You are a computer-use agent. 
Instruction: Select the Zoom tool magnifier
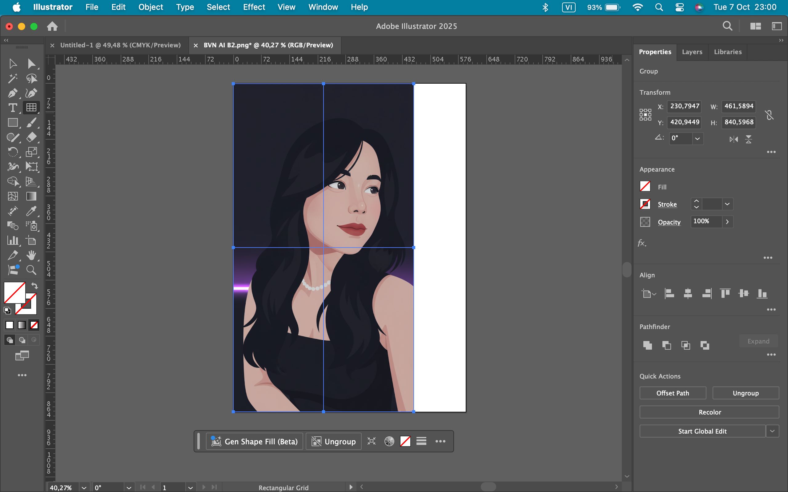pyautogui.click(x=31, y=270)
